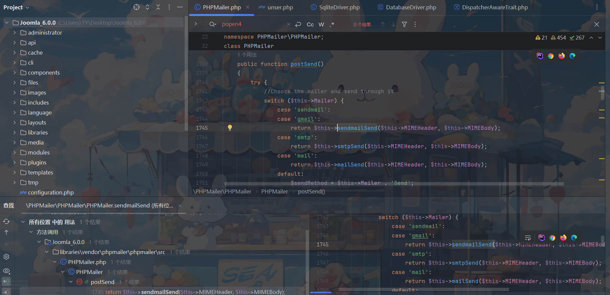
Task: Switch to the DatabaseDriver.php tab
Action: [411, 7]
